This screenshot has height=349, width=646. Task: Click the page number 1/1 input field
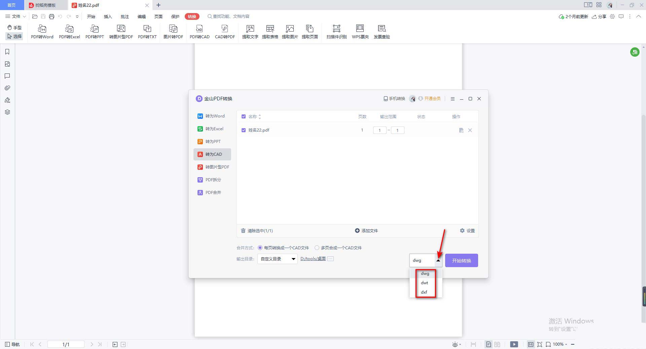[66, 344]
